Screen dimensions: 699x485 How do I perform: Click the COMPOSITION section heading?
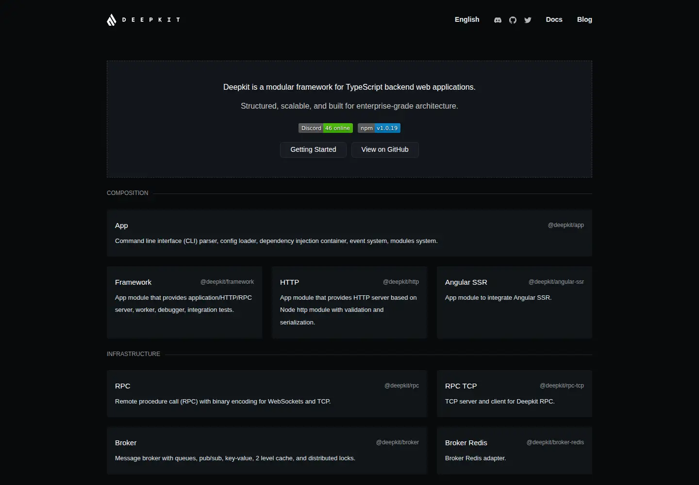[128, 193]
